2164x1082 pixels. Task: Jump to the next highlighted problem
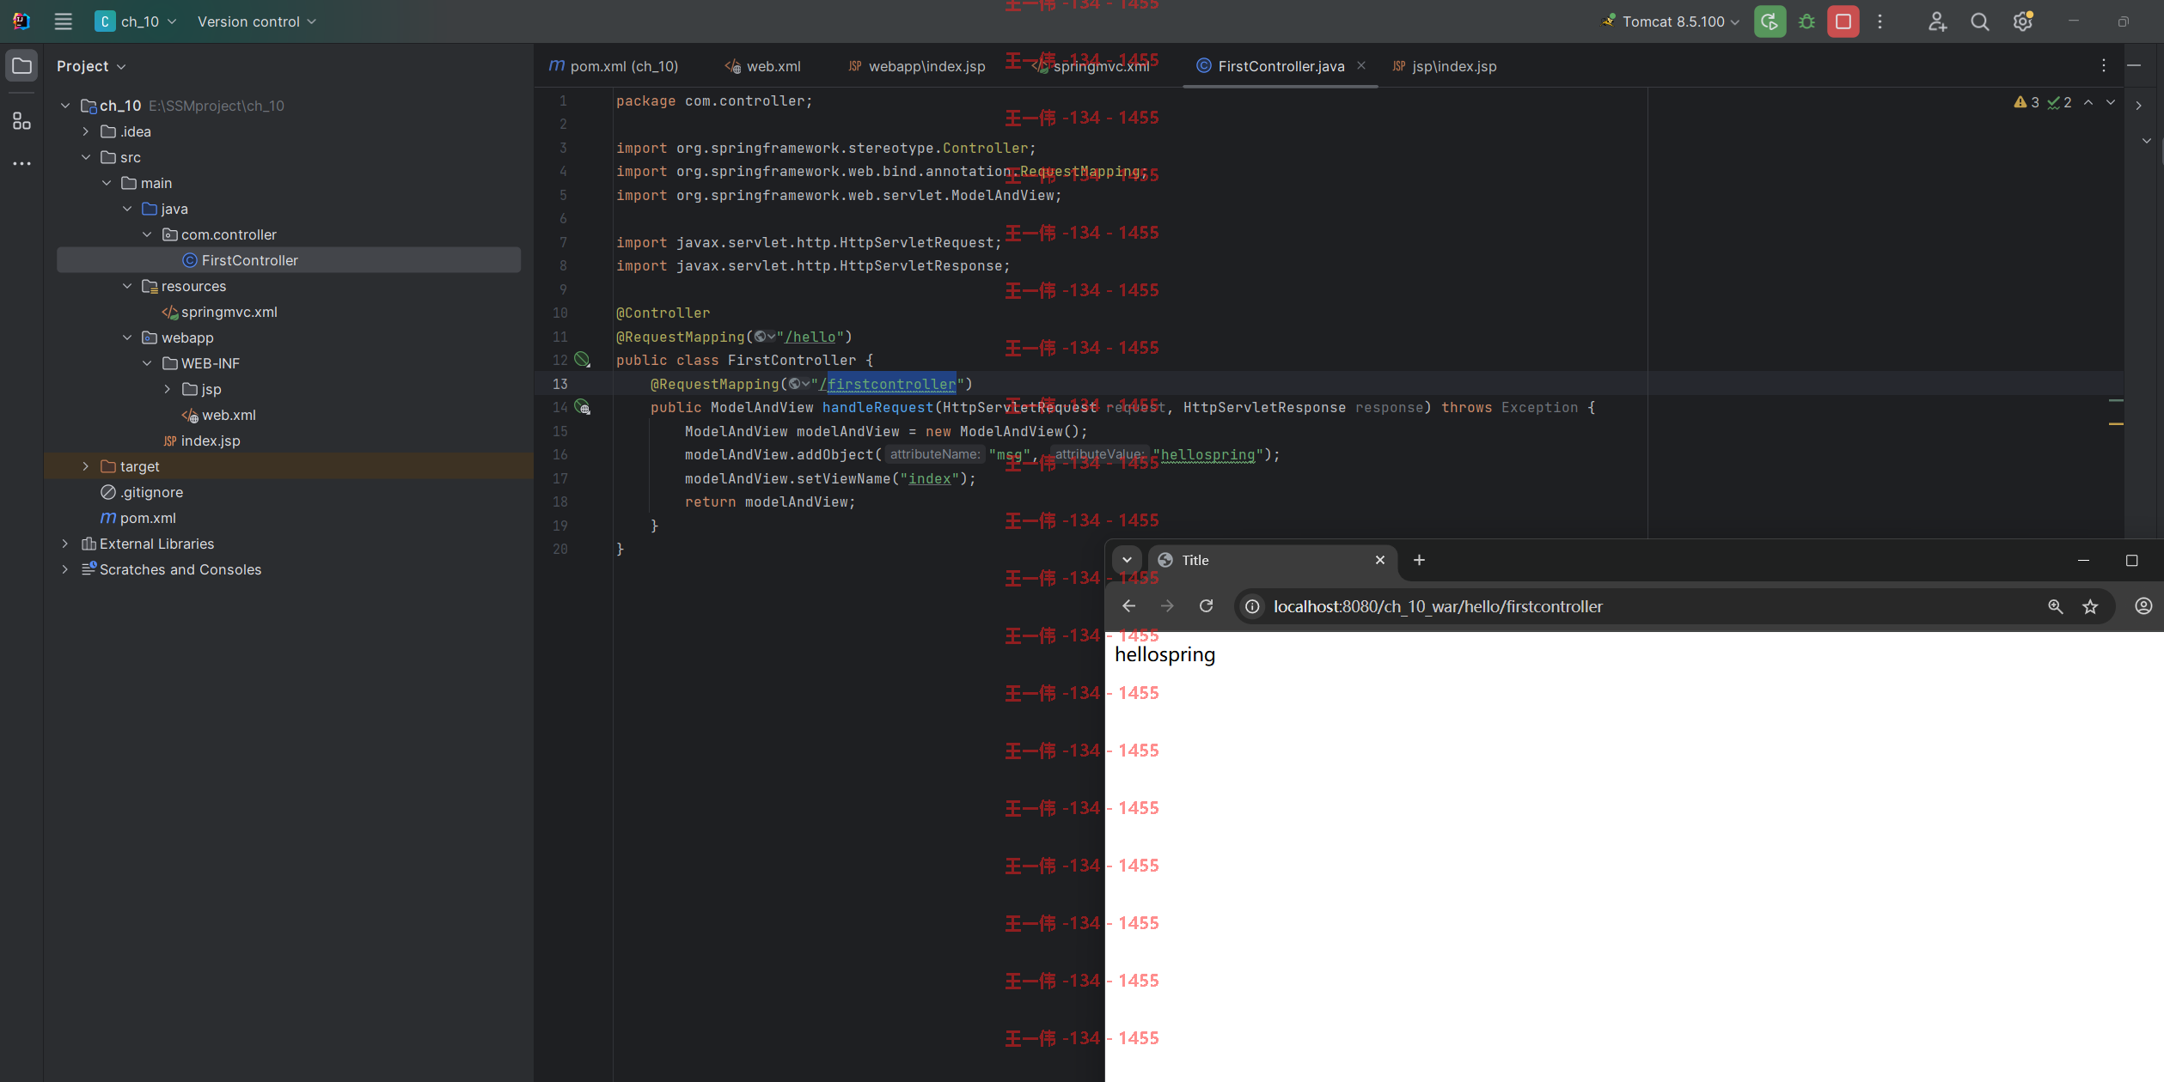pos(2110,102)
